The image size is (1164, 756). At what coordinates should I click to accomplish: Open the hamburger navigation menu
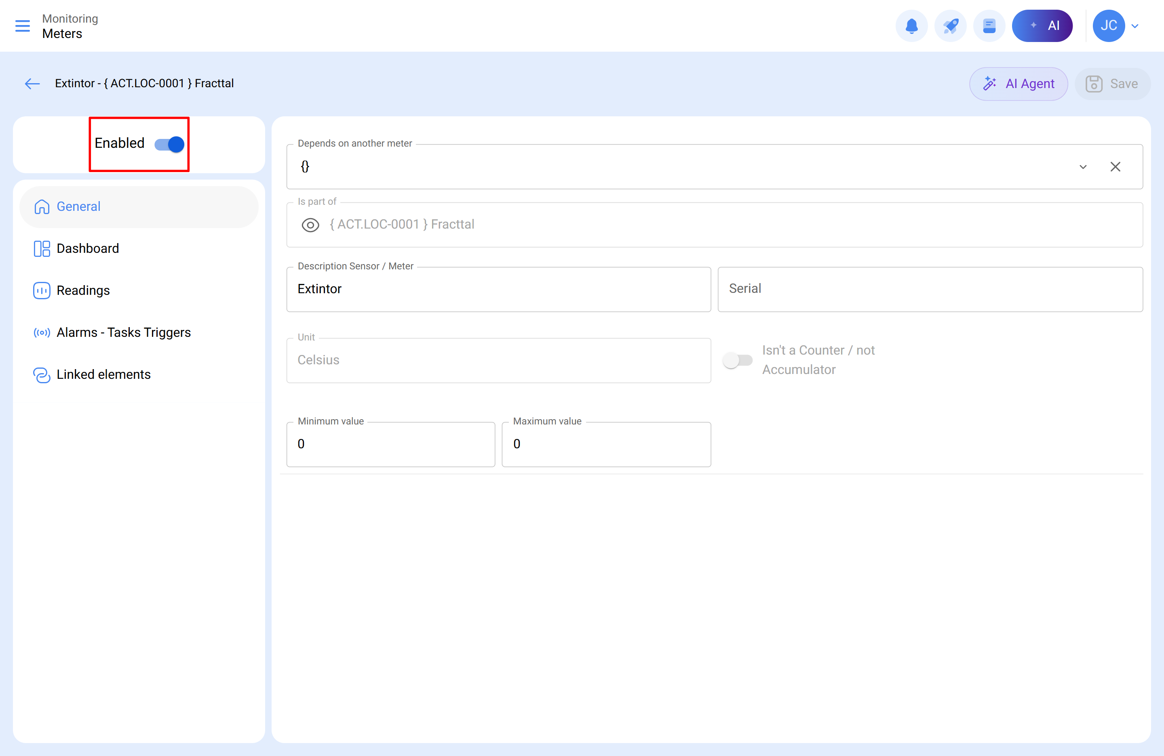click(23, 26)
